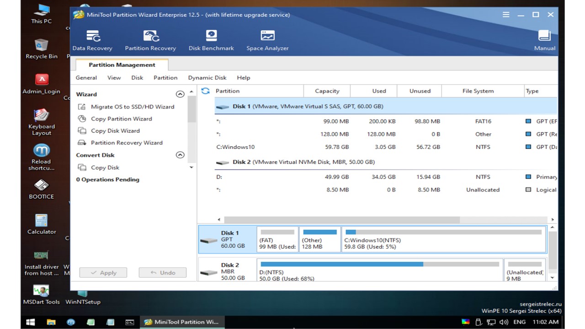
Task: Select the D: NTFS partition row
Action: click(x=386, y=177)
